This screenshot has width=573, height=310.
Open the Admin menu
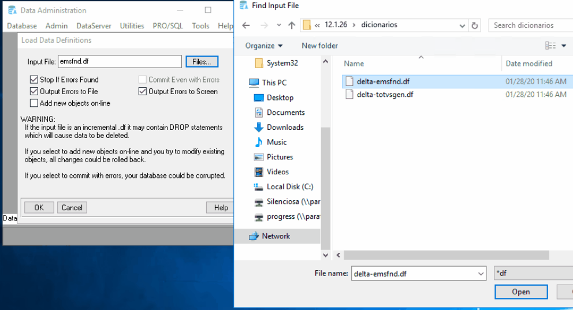[56, 26]
